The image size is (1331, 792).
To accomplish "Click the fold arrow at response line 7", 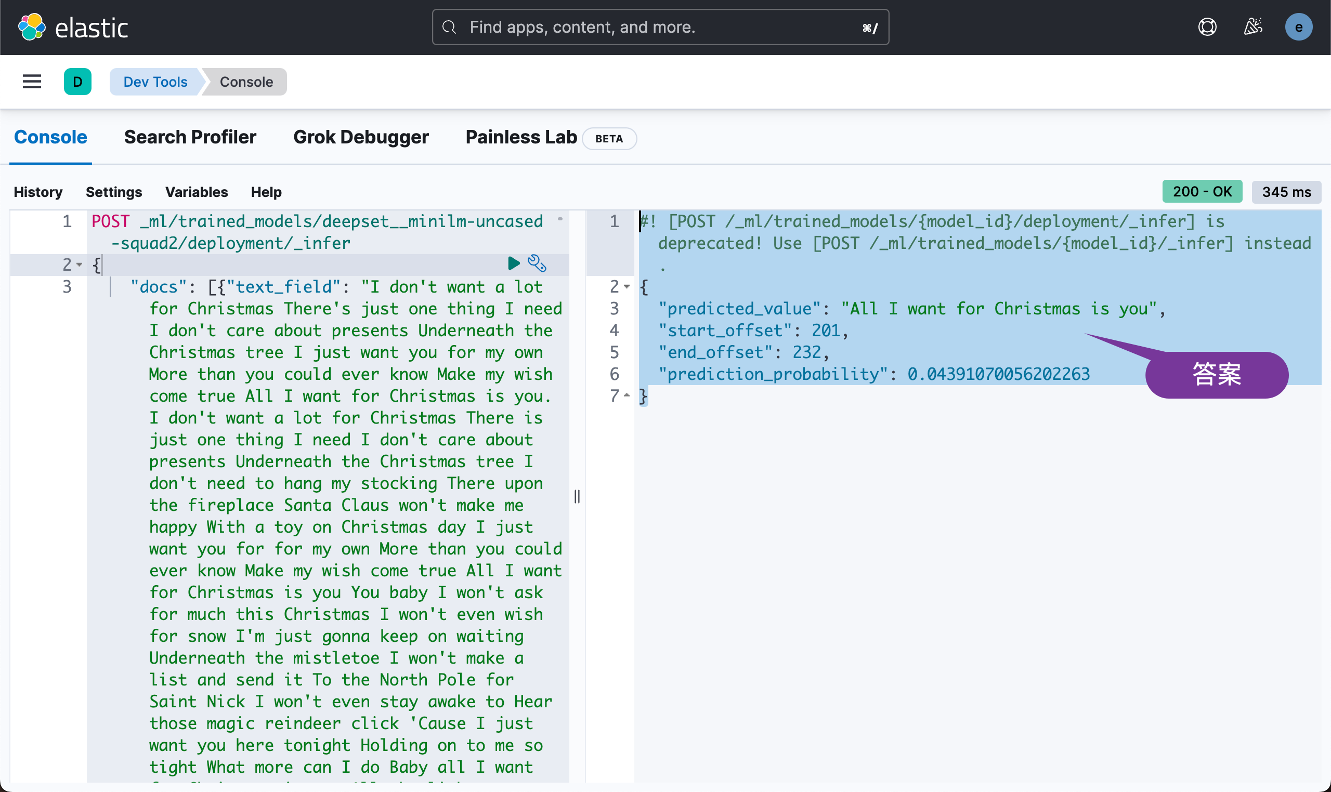I will tap(627, 395).
